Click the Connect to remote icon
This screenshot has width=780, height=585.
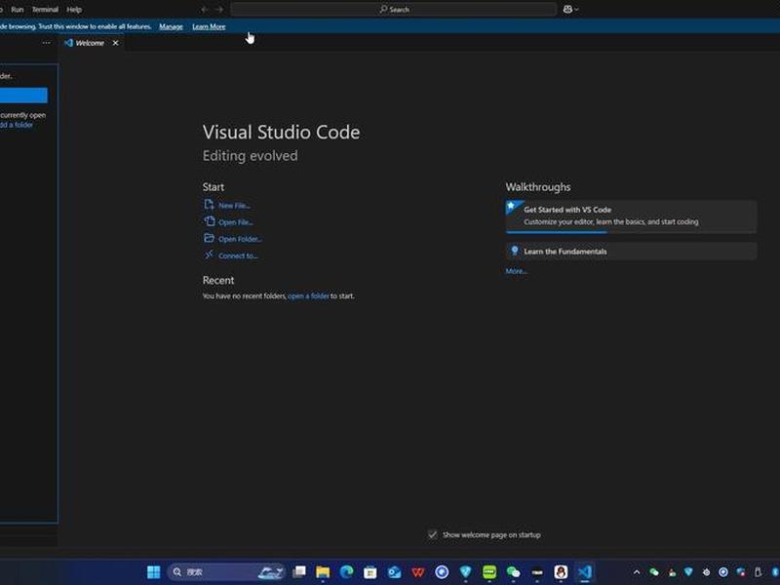(209, 254)
